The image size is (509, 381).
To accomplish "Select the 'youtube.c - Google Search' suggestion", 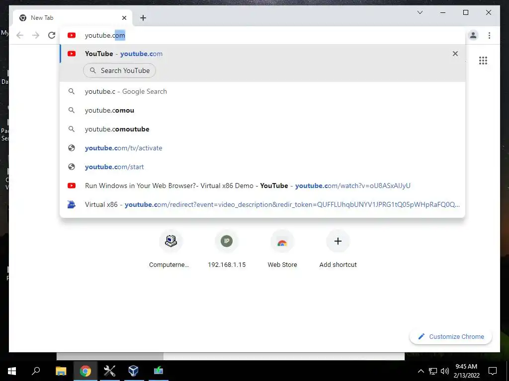I will pos(262,91).
